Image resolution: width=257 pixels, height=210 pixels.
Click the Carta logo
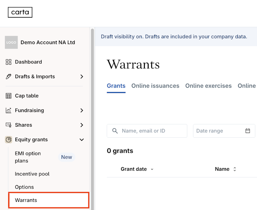[20, 12]
